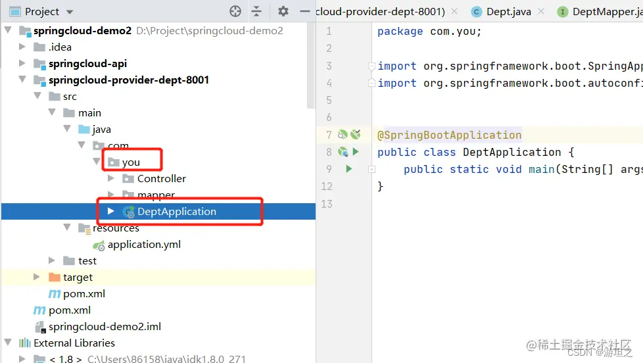Switch to the cloud-provider-dept-8001 tab
The width and height of the screenshot is (643, 363).
380,11
